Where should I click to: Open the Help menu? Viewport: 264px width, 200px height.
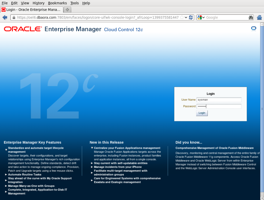[x=86, y=3]
